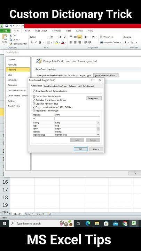Open the File tab
The image size is (141, 251).
[5, 31]
